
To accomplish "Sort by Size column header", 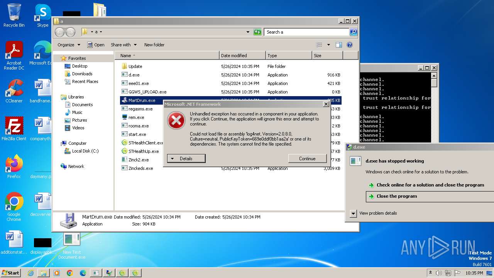I will point(327,56).
